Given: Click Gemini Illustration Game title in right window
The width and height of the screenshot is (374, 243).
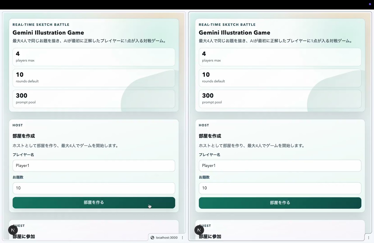Looking at the screenshot, I should (234, 33).
